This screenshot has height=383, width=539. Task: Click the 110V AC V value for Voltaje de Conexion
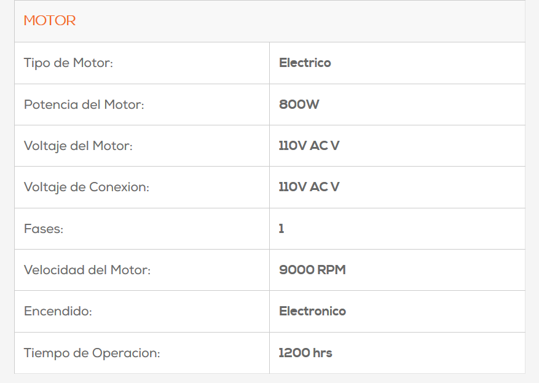point(309,187)
